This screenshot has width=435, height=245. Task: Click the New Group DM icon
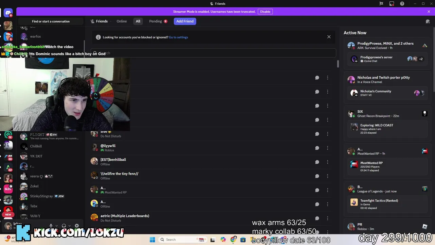tap(428, 21)
